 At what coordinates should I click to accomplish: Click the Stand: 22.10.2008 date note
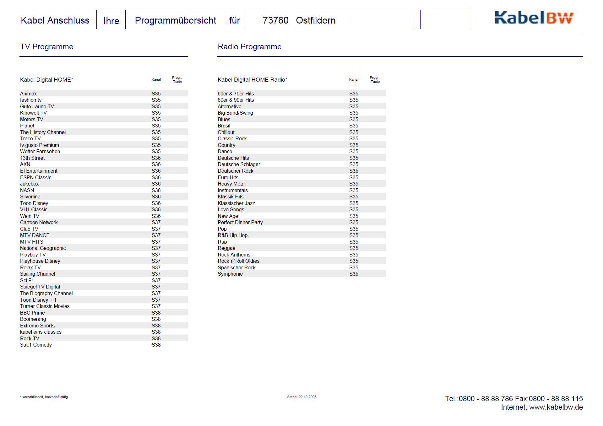click(x=301, y=397)
